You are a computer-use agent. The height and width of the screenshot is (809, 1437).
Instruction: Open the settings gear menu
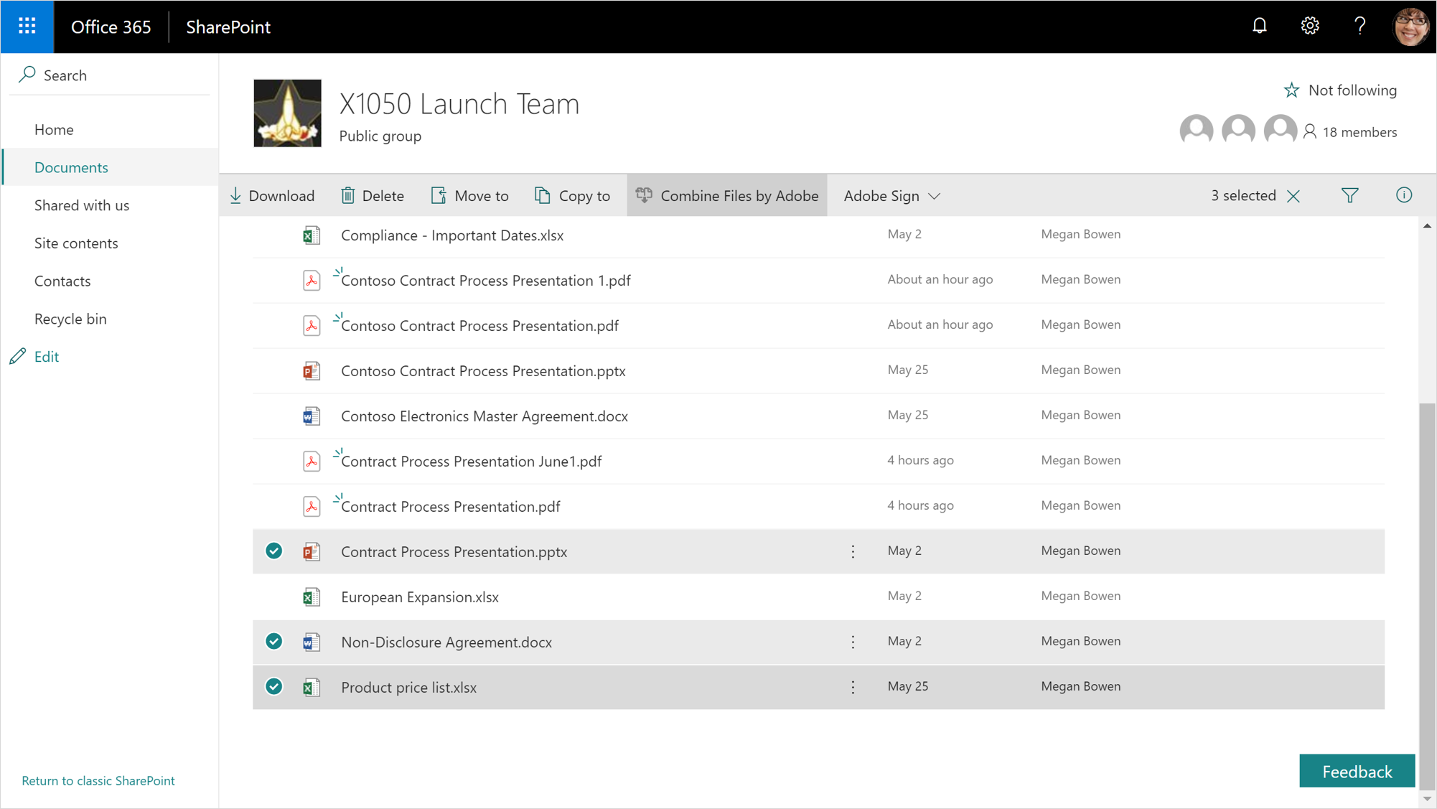pyautogui.click(x=1309, y=26)
